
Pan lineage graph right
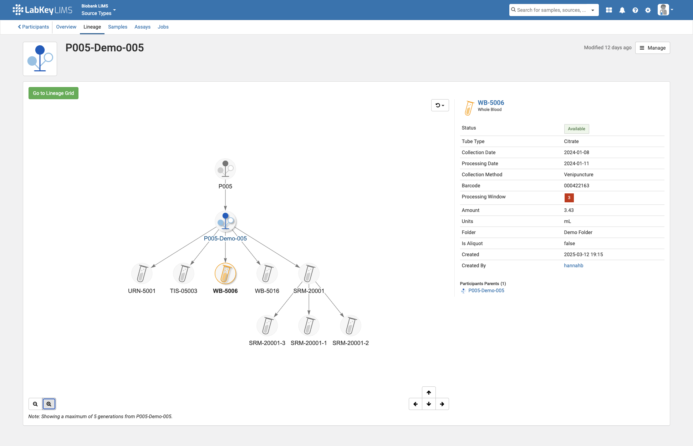[x=442, y=404]
